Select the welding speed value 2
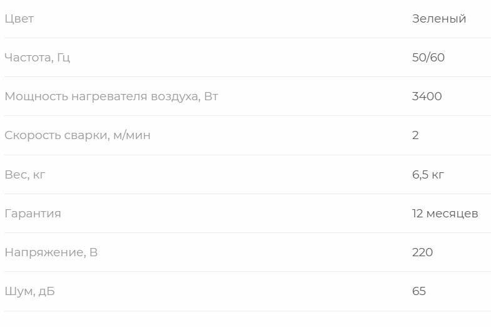 pyautogui.click(x=415, y=135)
